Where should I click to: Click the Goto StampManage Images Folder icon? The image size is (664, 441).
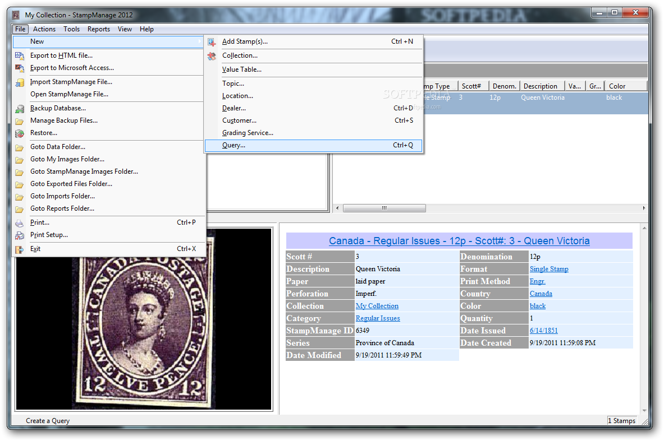pos(20,171)
